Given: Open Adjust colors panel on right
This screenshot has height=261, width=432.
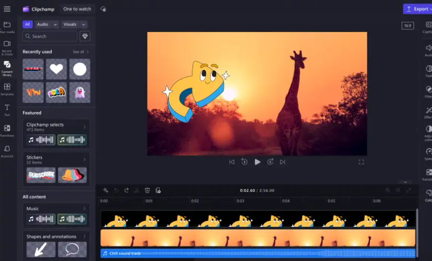Looking at the screenshot, I should (428, 133).
